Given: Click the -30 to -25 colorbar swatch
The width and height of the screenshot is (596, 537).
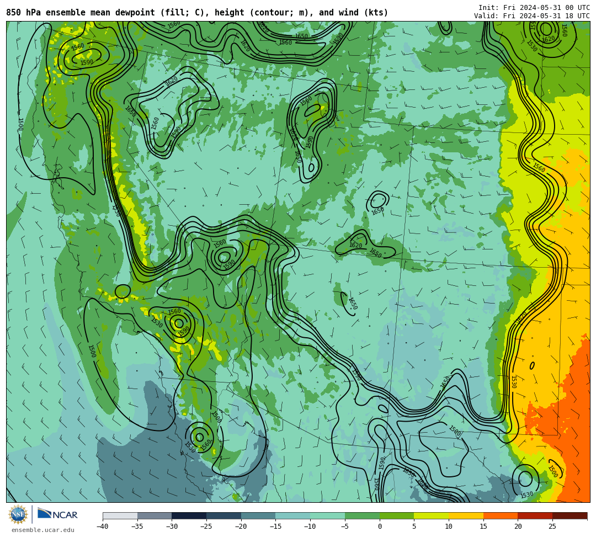Looking at the screenshot, I should coord(189,515).
